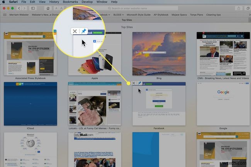
Task: Open the iCloud site thumbnail
Action: [31, 104]
